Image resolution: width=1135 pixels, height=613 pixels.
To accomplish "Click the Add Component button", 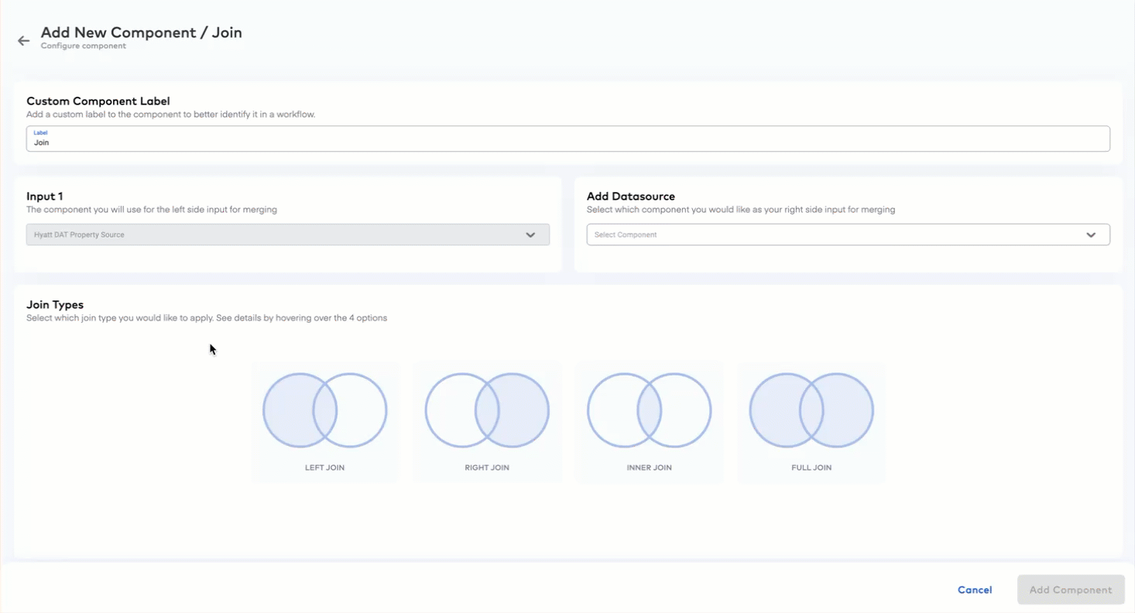I will coord(1070,589).
